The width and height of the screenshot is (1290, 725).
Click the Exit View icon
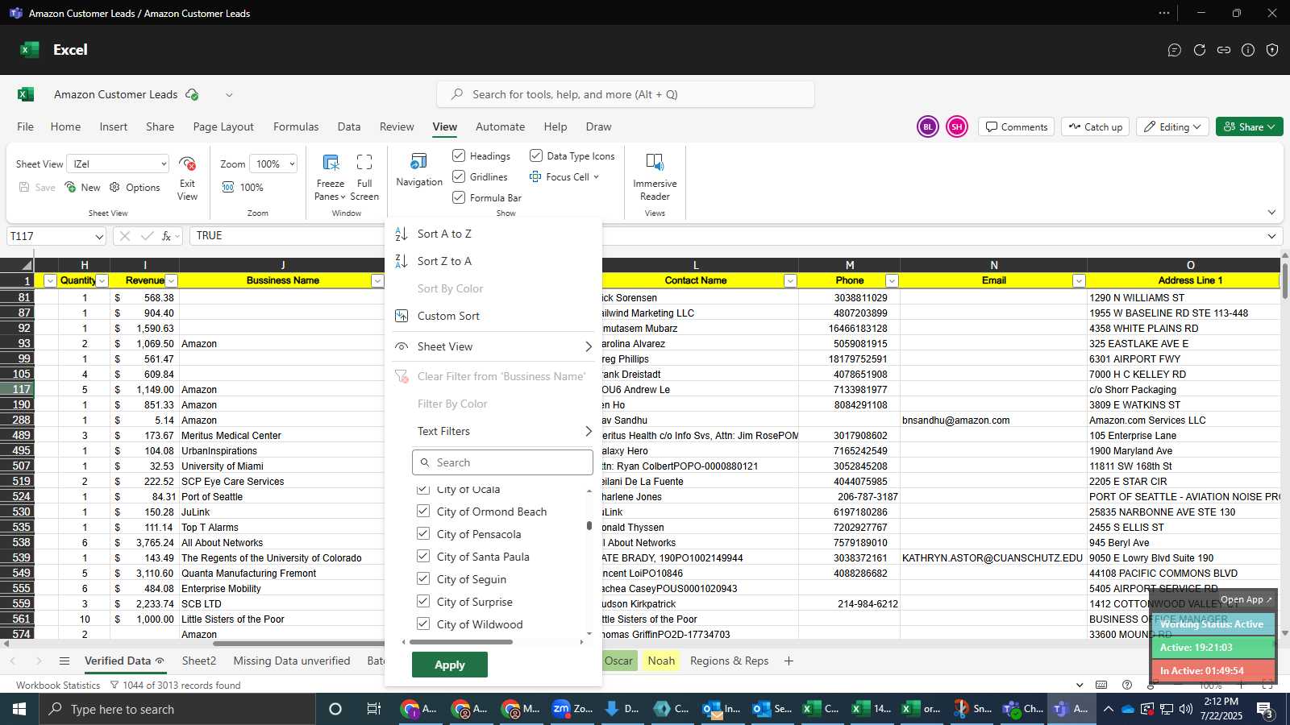pyautogui.click(x=188, y=164)
